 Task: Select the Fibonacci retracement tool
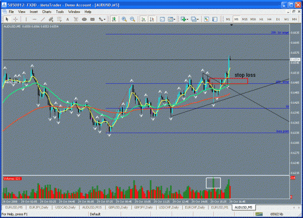pyautogui.click(x=59, y=19)
